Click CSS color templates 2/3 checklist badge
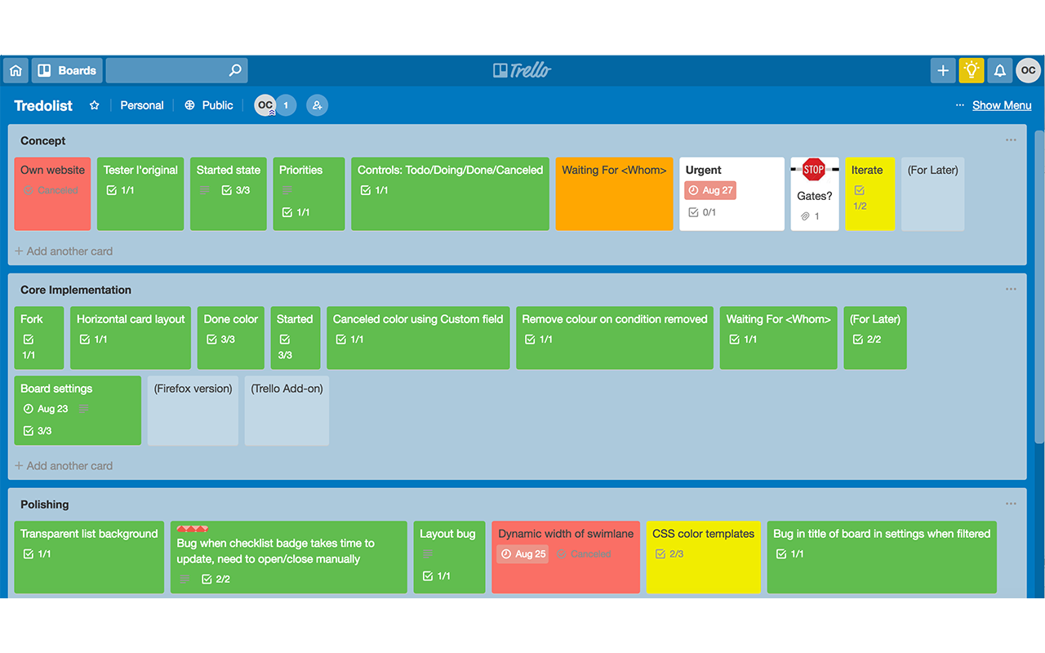 pyautogui.click(x=669, y=553)
